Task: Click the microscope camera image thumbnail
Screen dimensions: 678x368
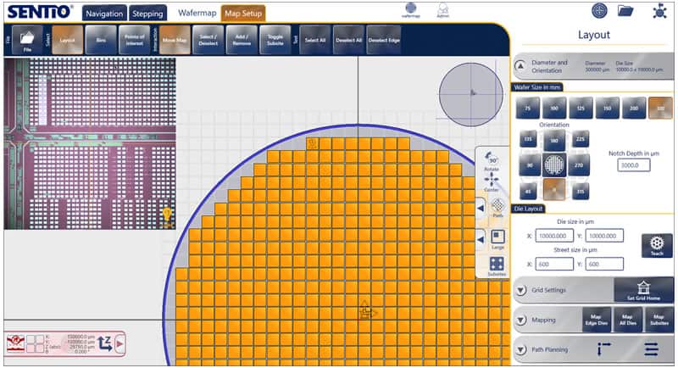Action: click(89, 143)
